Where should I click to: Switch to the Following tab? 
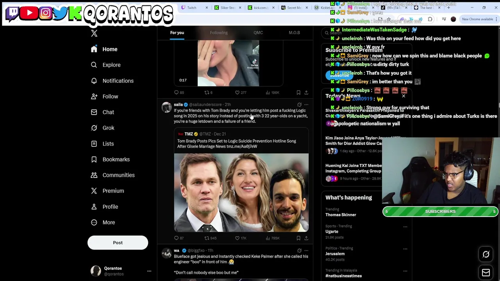click(219, 33)
